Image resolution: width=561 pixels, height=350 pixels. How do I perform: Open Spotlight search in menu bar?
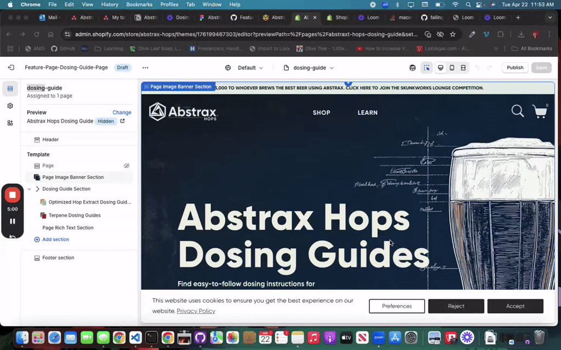pos(468,4)
